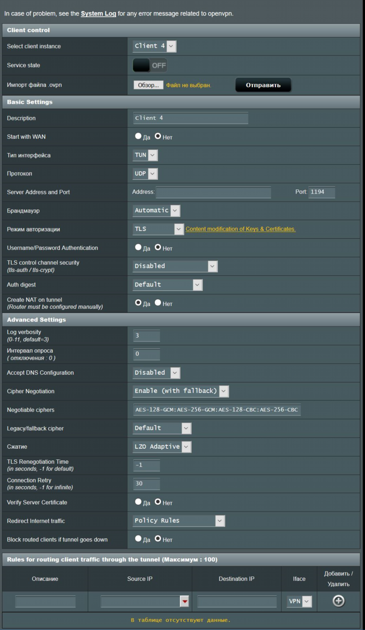Click the Destination IP input field
The width and height of the screenshot is (365, 630).
tap(237, 602)
